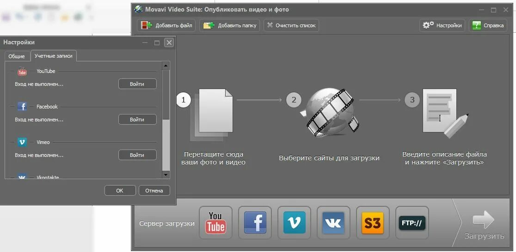This screenshot has height=252, width=516.
Task: Close the Настройки dialog window
Action: (x=169, y=42)
